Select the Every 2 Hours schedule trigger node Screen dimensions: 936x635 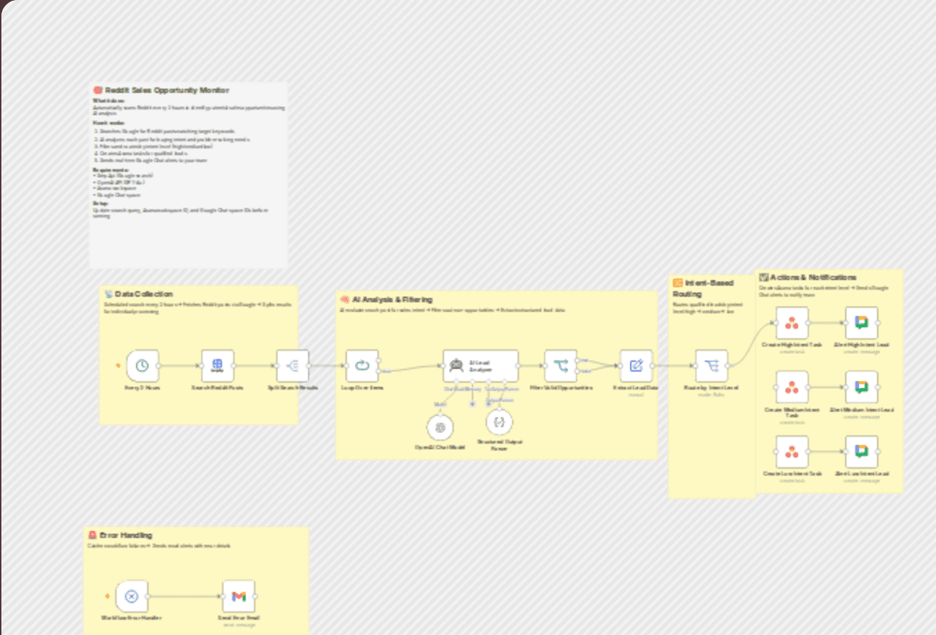click(142, 365)
